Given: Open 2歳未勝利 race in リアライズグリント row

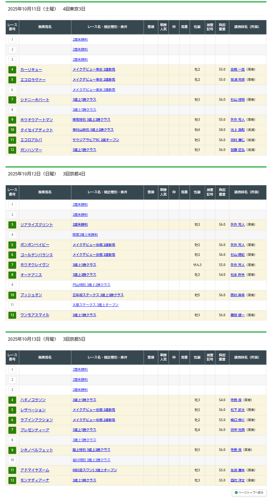Looking at the screenshot, I should [80, 225].
